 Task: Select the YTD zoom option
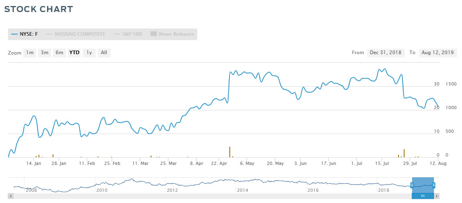tap(74, 53)
